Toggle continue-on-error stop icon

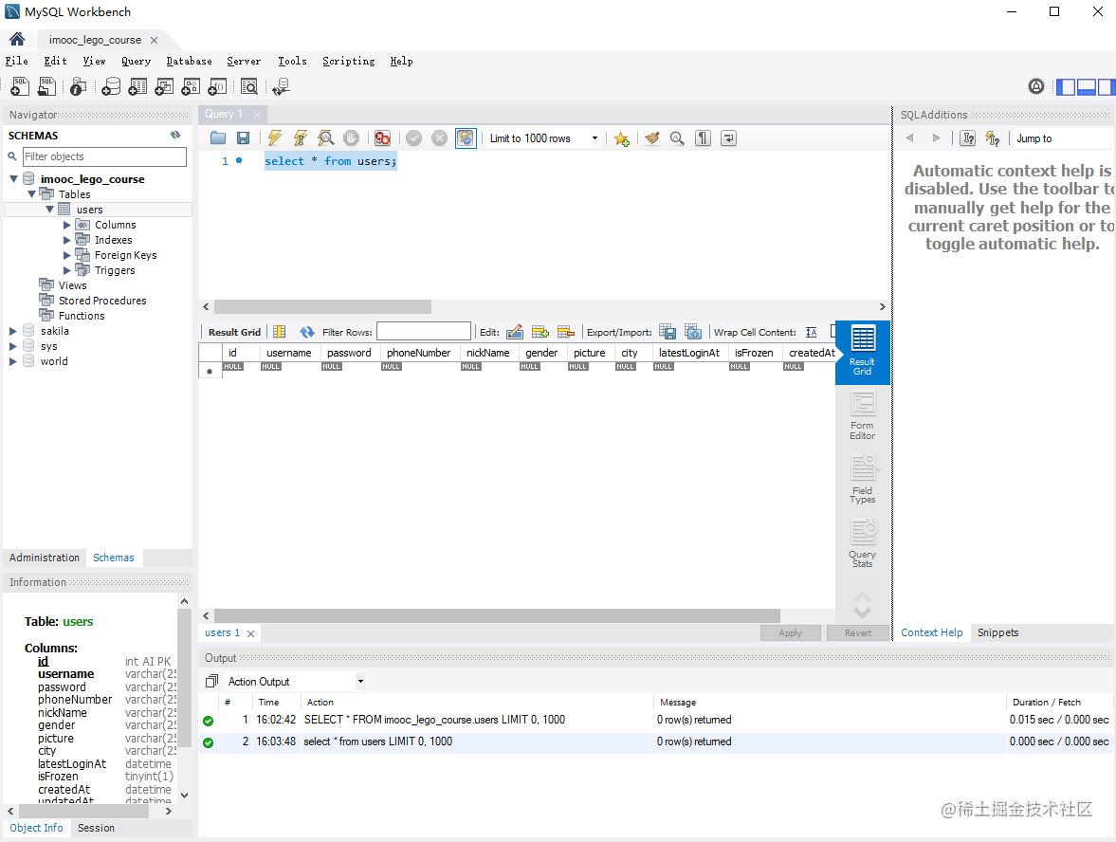point(382,138)
